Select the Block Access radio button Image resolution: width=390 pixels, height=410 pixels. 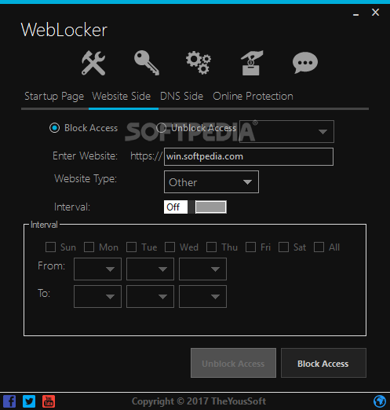coord(54,128)
